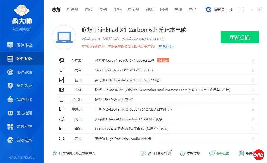Open 驱动检测 driver detection
This screenshot has width=267, height=163.
[22, 113]
